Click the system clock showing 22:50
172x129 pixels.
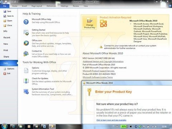point(164,126)
